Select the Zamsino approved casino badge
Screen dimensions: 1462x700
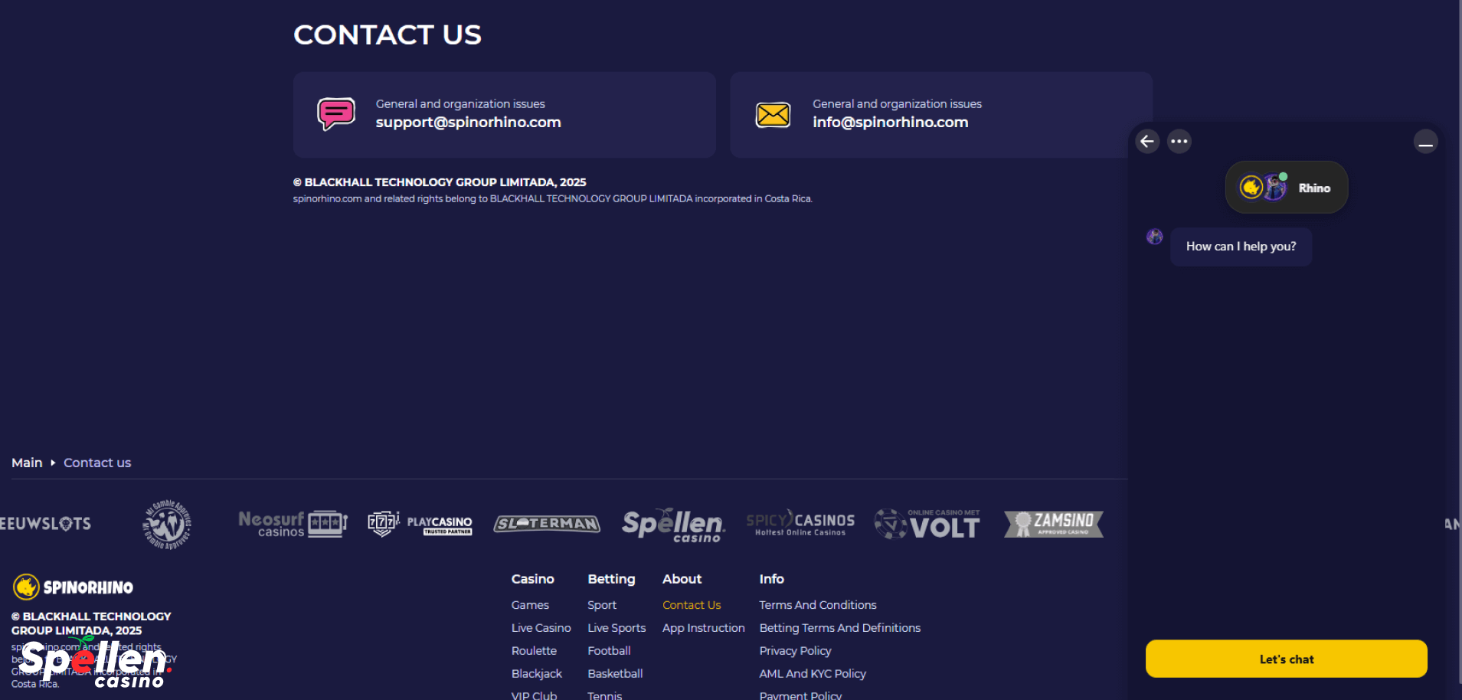[1054, 524]
